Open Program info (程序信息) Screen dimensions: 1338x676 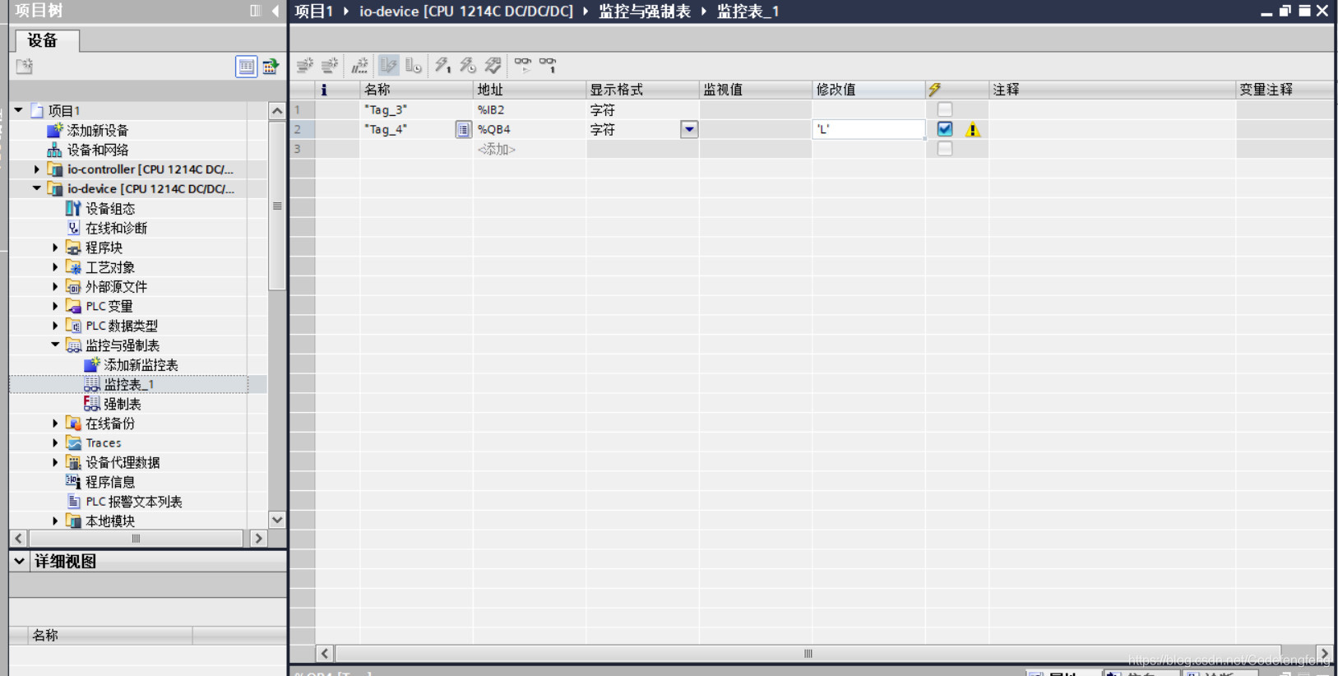pos(100,482)
